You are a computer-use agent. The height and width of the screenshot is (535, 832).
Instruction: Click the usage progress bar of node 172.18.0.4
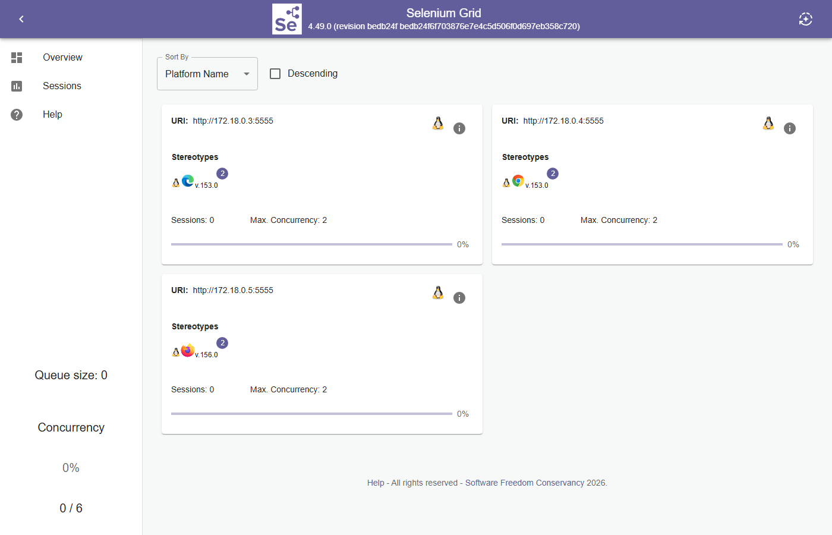(642, 244)
